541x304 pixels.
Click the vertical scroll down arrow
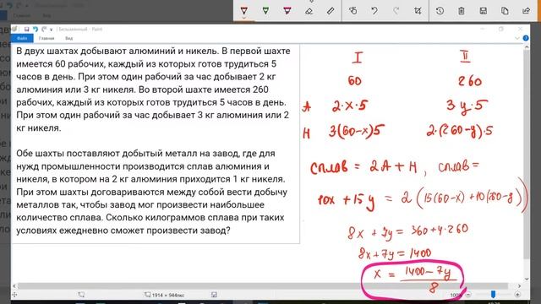(526, 280)
